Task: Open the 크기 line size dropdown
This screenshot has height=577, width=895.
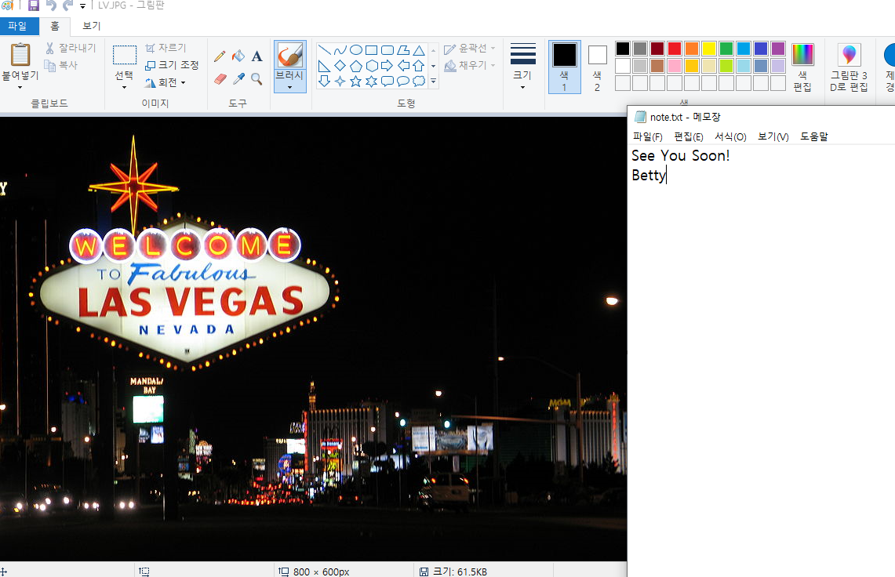Action: click(x=523, y=67)
